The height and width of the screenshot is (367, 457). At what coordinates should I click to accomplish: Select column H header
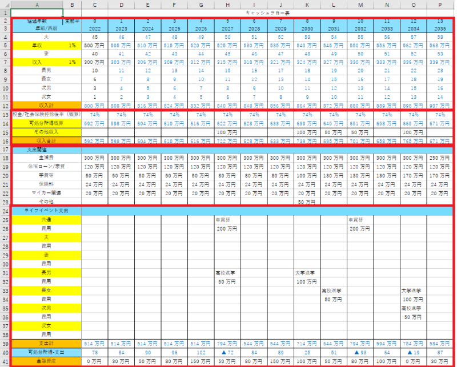(x=227, y=5)
